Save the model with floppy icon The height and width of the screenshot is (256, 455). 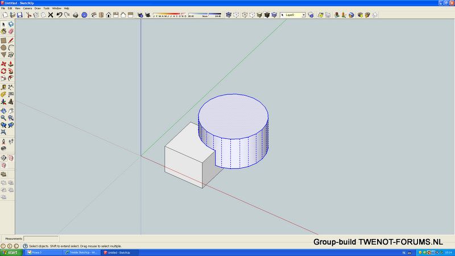(20, 15)
